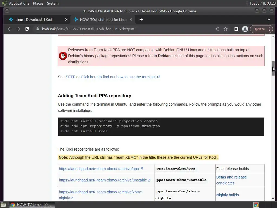Follow the Nightly builds link
The height and width of the screenshot is (208, 277).
pos(227,195)
